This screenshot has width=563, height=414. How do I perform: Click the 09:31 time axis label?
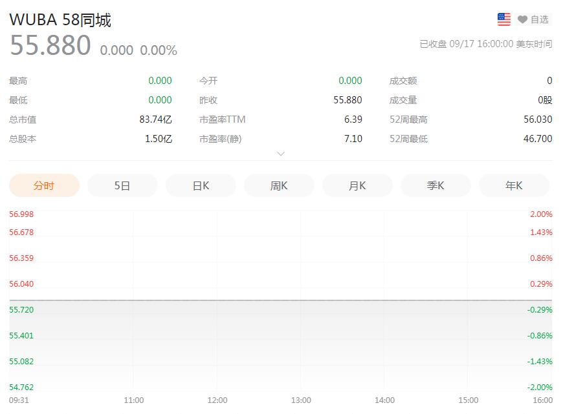(x=19, y=400)
